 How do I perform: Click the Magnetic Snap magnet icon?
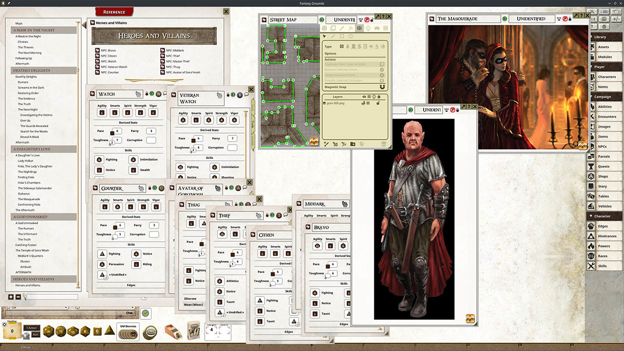383,87
